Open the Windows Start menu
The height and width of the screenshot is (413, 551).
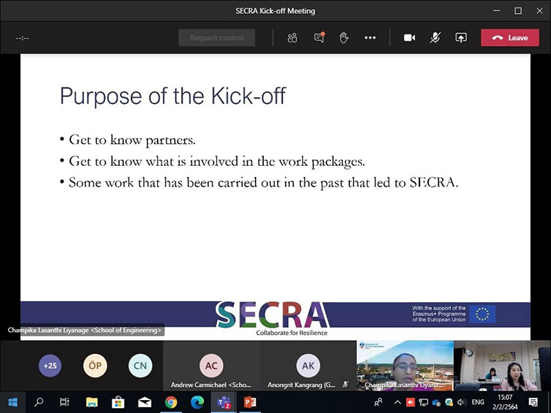(x=12, y=402)
